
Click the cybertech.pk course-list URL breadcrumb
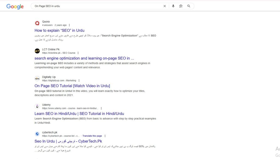61,136
